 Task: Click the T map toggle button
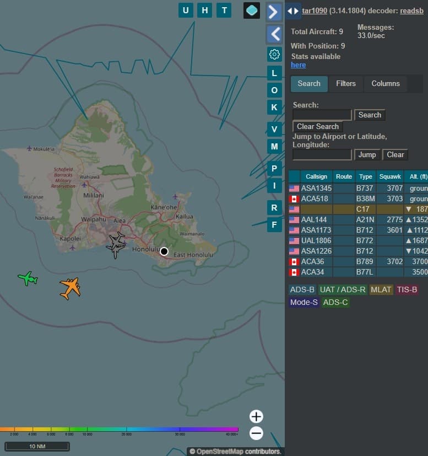(224, 10)
